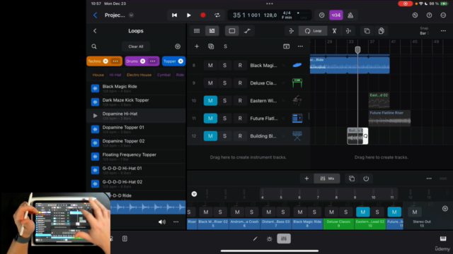Open the tuner icon in the control bar
The height and width of the screenshot is (254, 453).
321,16
